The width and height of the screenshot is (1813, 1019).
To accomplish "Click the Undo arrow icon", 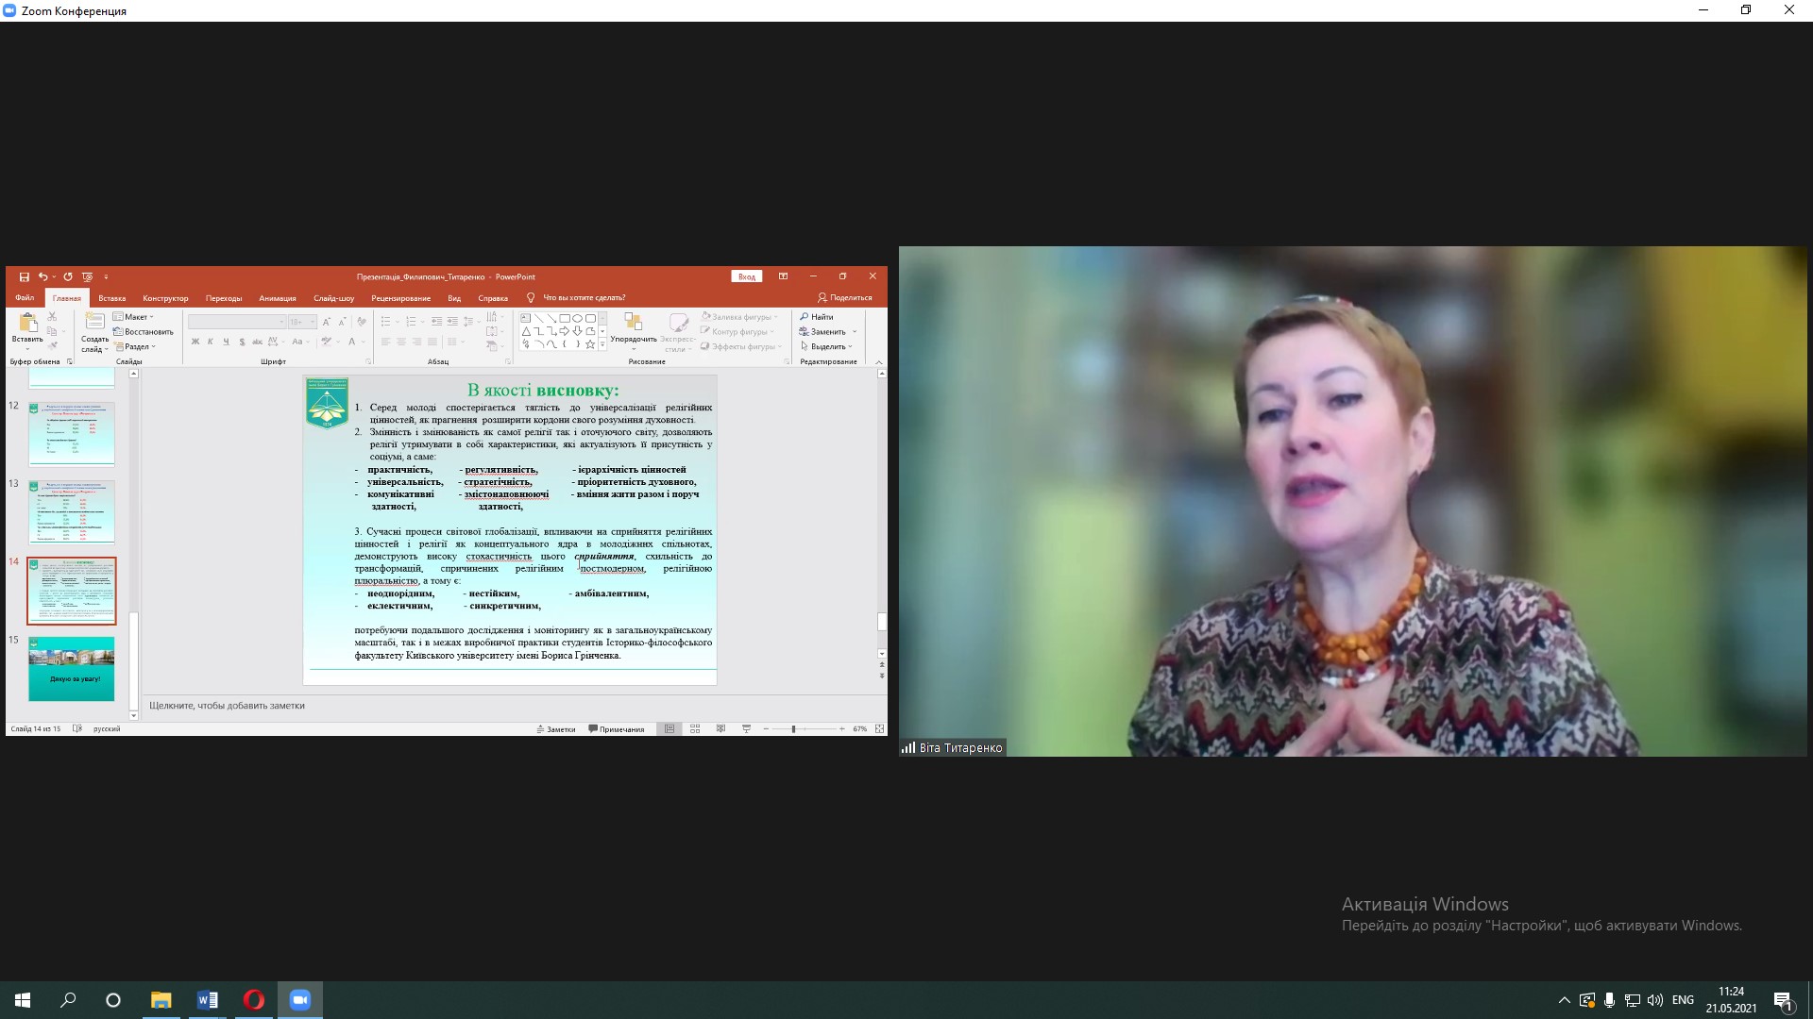I will [42, 276].
